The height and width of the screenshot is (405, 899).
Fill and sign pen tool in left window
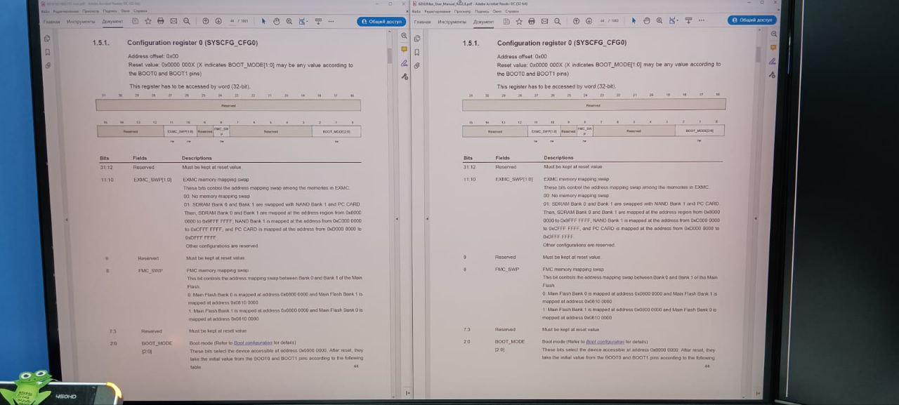coord(404,62)
